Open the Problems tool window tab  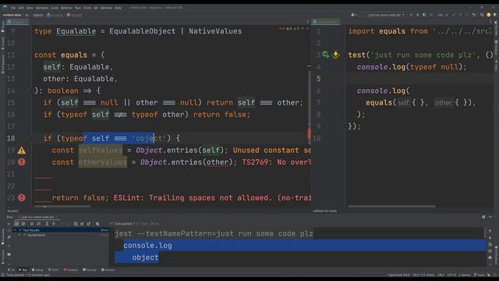[x=71, y=270]
